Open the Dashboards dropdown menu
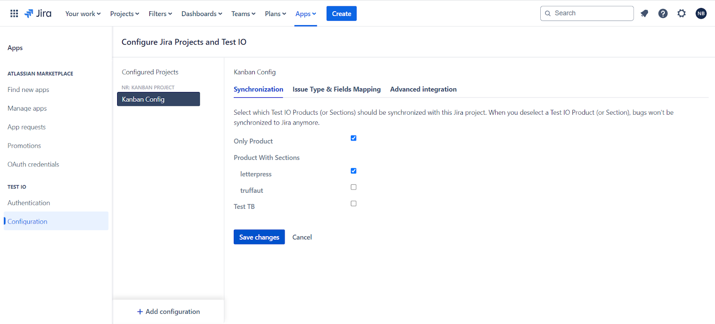The height and width of the screenshot is (324, 715). click(202, 14)
